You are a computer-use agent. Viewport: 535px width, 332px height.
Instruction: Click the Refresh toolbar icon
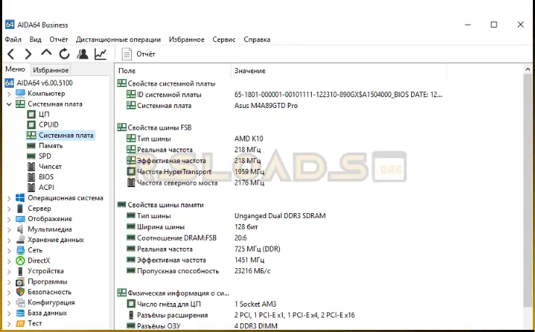[65, 54]
